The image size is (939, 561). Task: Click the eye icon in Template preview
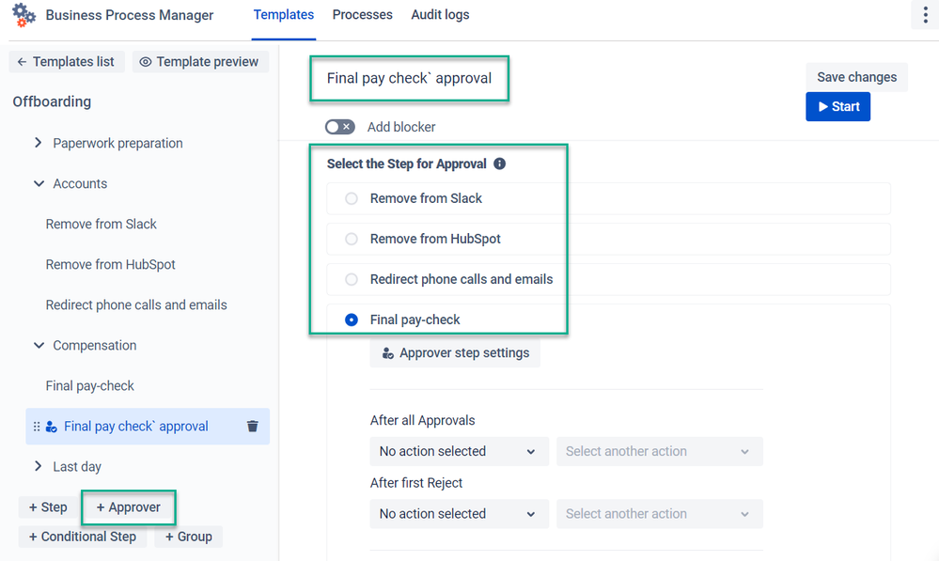146,62
